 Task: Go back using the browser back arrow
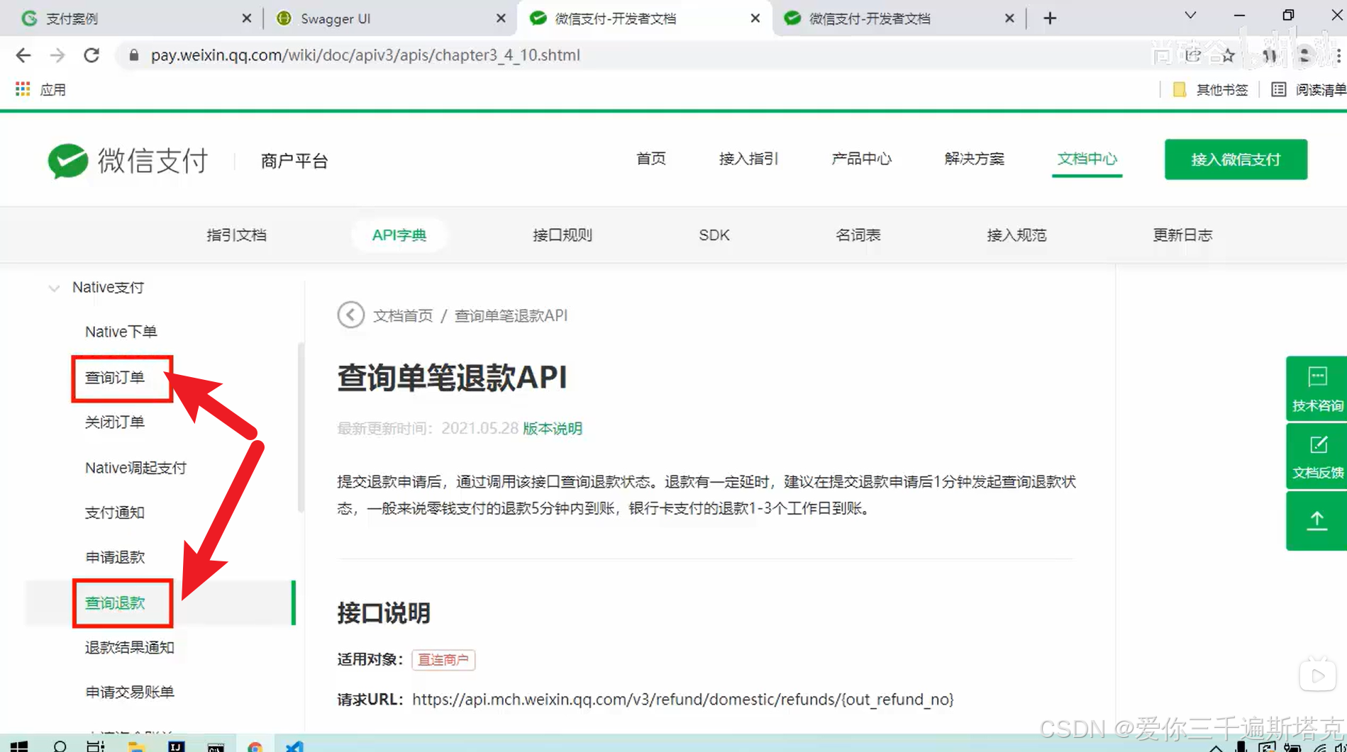(x=23, y=55)
